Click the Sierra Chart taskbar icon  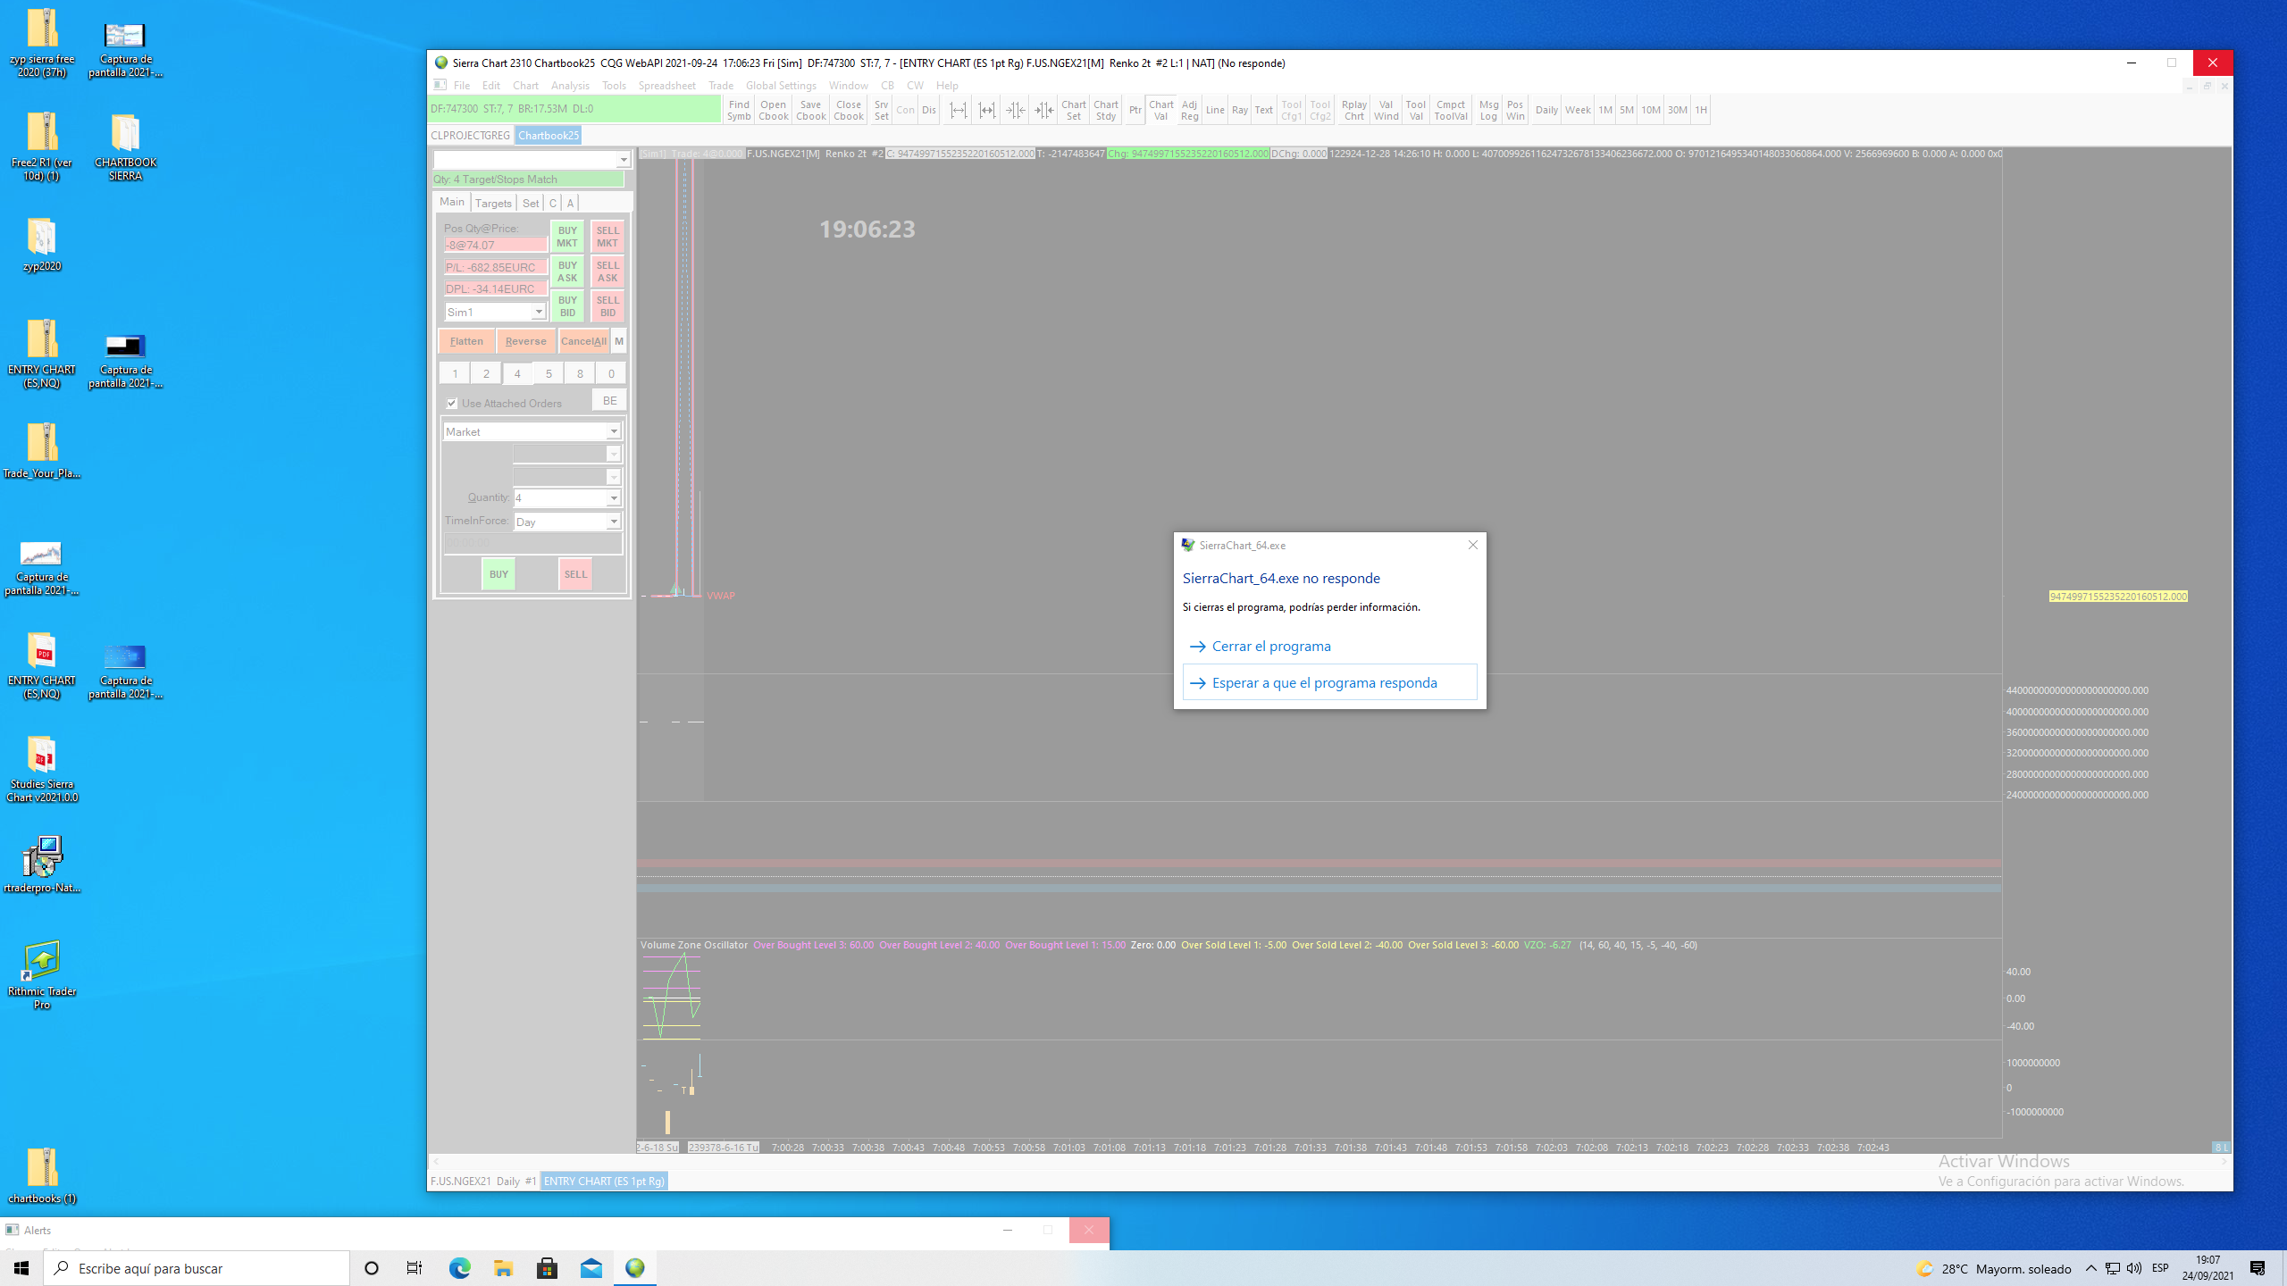pos(634,1268)
